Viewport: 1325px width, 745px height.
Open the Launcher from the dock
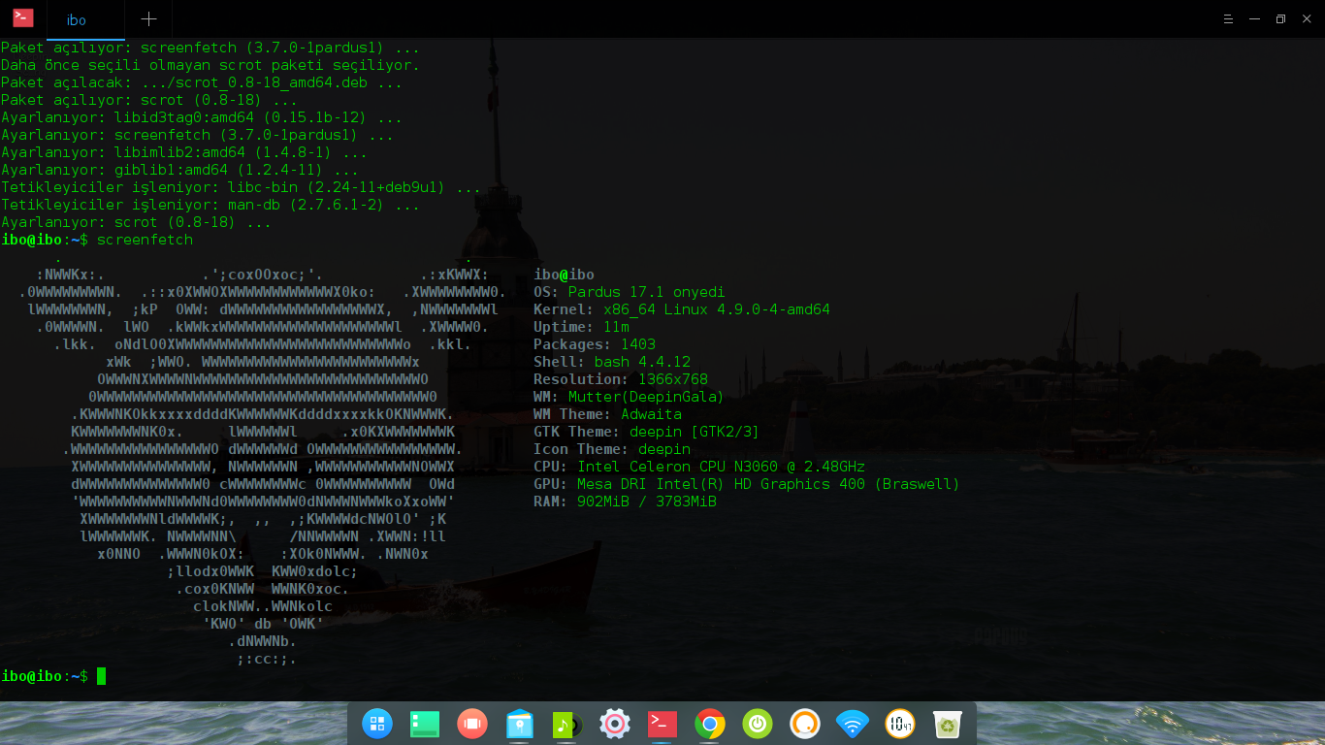point(377,724)
